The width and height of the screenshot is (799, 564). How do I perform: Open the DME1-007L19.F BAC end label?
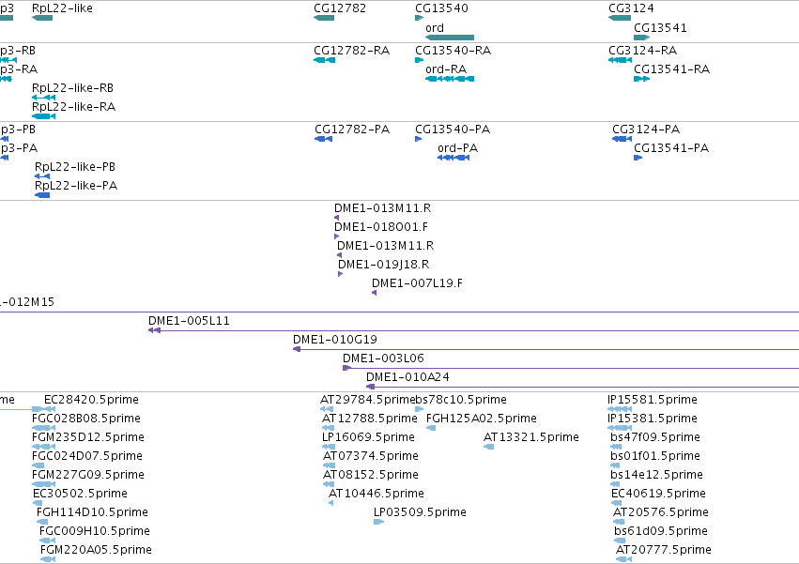pos(417,282)
